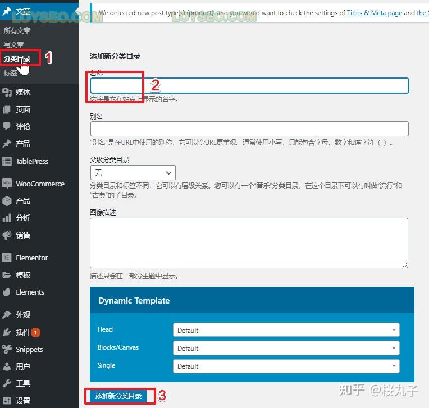Click the 评论 comments bubble icon
Image resolution: width=429 pixels, height=408 pixels.
pos(7,126)
